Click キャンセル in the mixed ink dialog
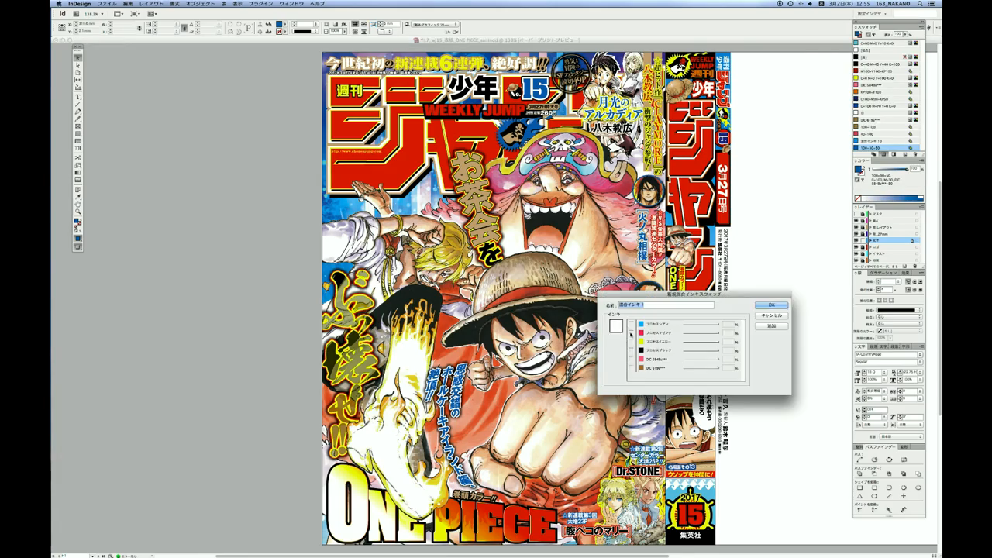This screenshot has height=558, width=992. click(771, 315)
